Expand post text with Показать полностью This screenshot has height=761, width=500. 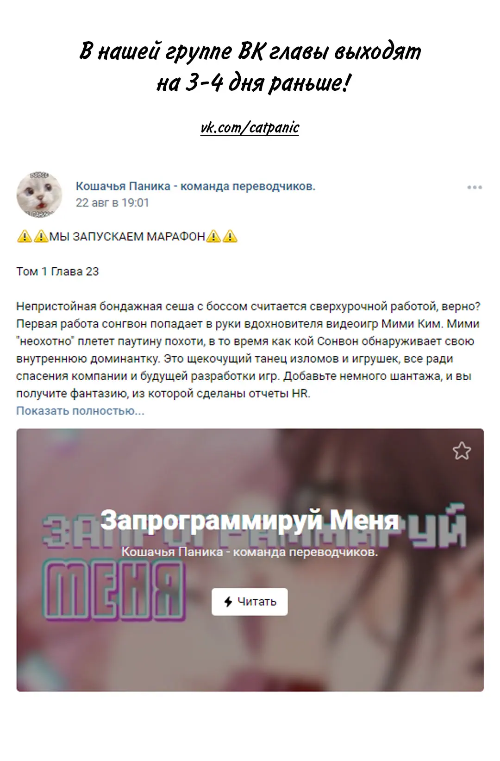tap(80, 411)
